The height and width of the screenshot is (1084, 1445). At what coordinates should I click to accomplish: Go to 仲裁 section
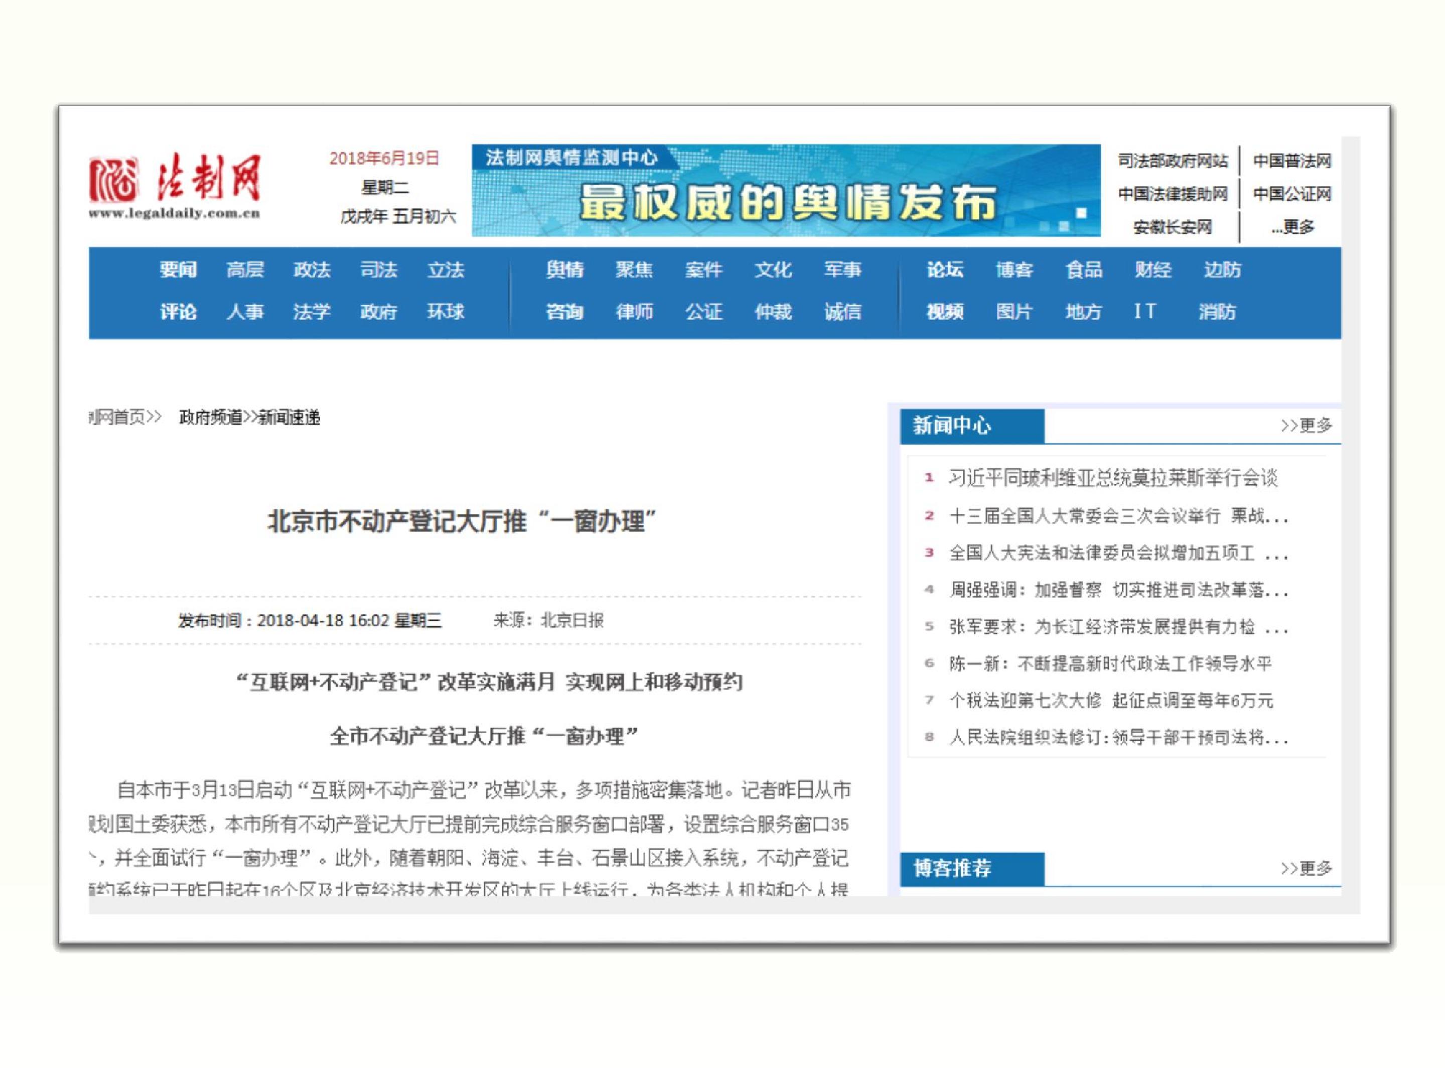(x=774, y=312)
